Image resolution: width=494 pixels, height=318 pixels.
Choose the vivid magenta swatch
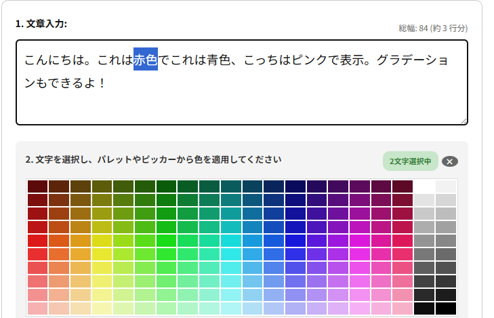coord(359,240)
